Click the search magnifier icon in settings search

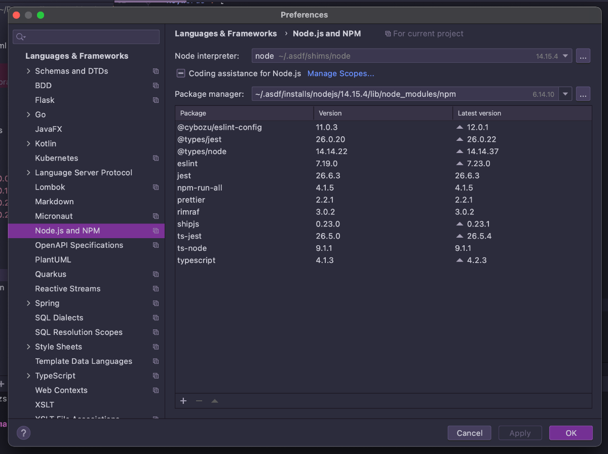click(20, 37)
